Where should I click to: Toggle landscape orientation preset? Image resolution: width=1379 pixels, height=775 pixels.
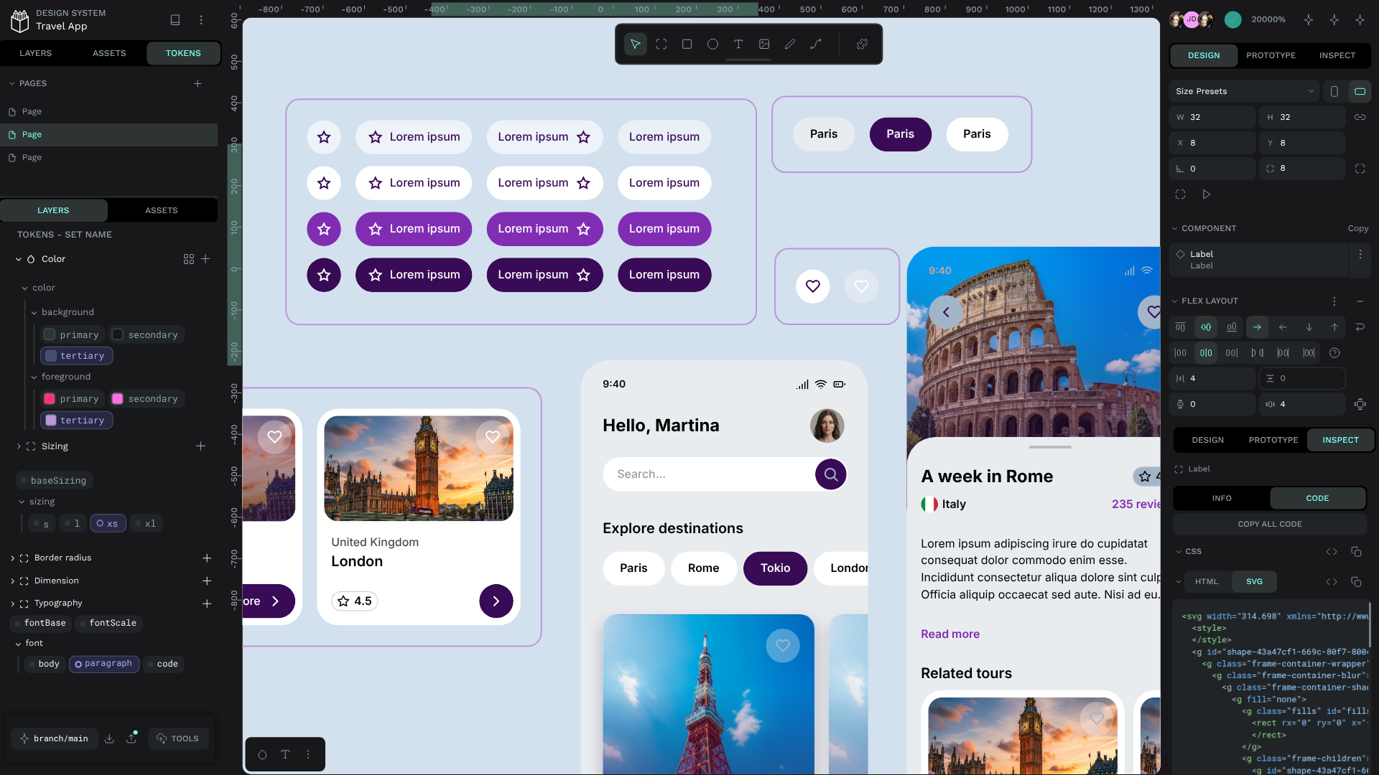1360,91
